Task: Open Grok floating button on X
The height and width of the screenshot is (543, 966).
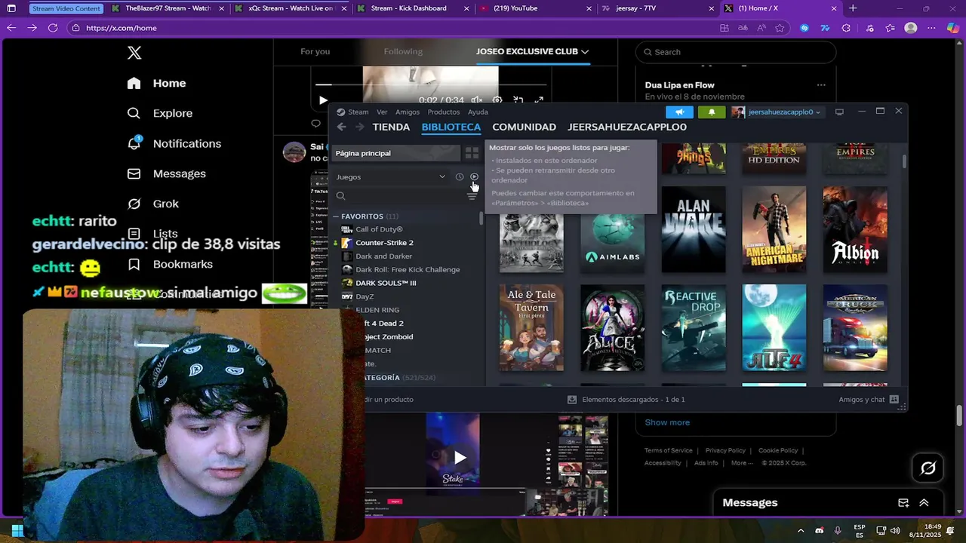Action: click(x=928, y=468)
